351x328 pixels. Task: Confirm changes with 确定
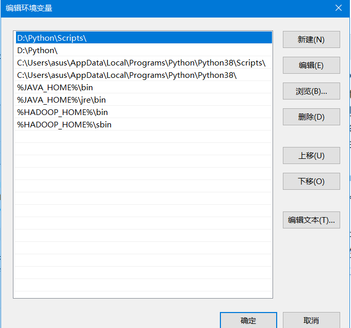coord(248,320)
